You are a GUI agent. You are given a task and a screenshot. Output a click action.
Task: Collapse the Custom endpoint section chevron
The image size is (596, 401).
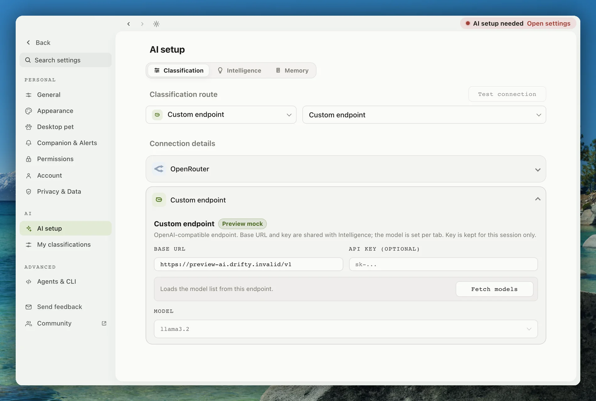538,199
